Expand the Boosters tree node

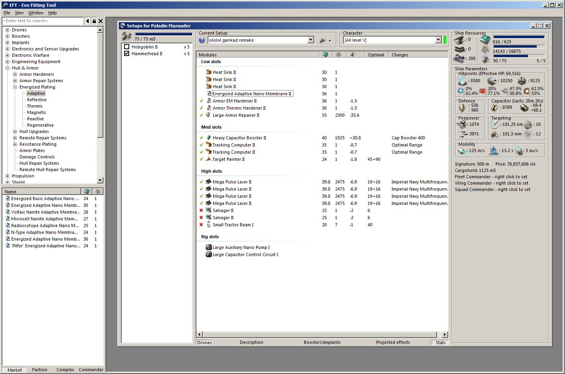point(7,36)
